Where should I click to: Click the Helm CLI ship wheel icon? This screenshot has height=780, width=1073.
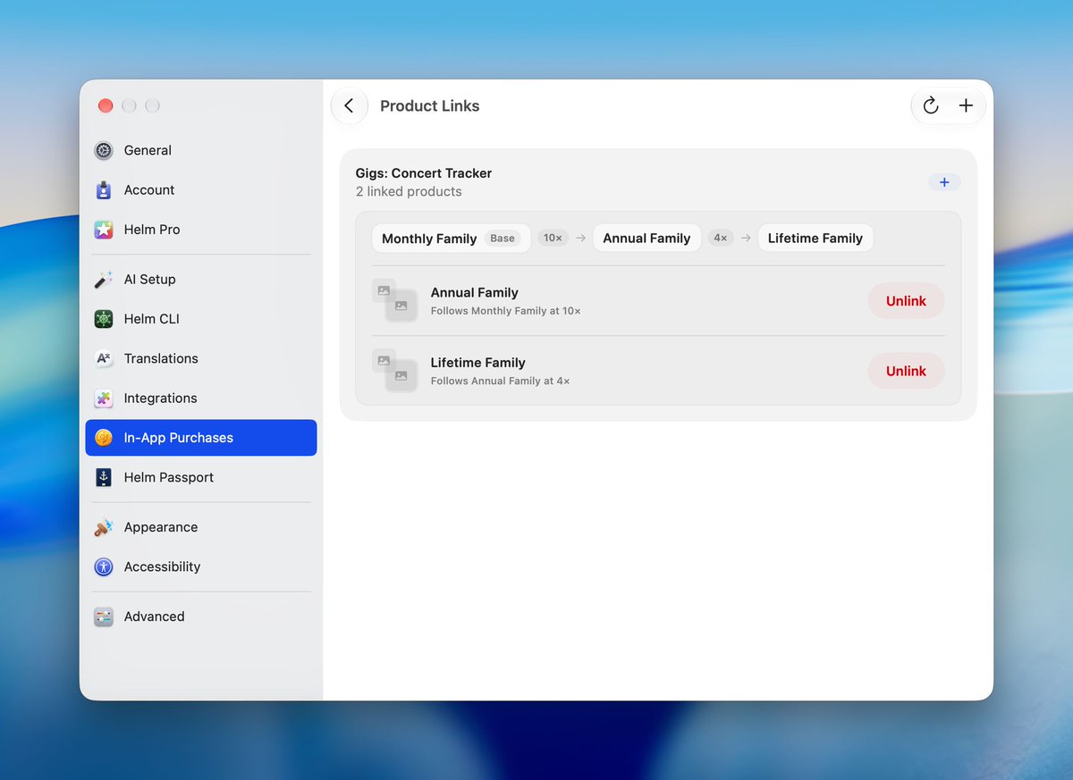click(104, 319)
